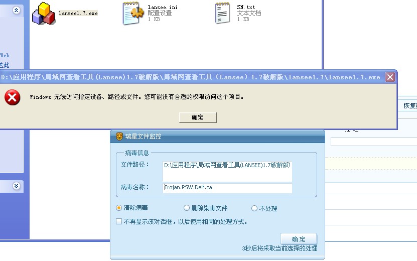Click the empty input field in right window
Screen dimensions: 417x261
[x=374, y=142]
